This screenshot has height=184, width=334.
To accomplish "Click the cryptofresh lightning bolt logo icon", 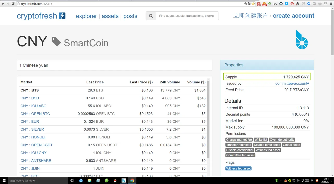I will [62, 16].
